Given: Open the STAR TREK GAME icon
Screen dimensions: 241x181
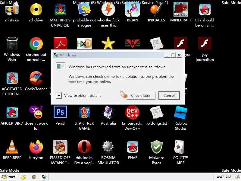Looking at the screenshot, I should coord(84,113).
